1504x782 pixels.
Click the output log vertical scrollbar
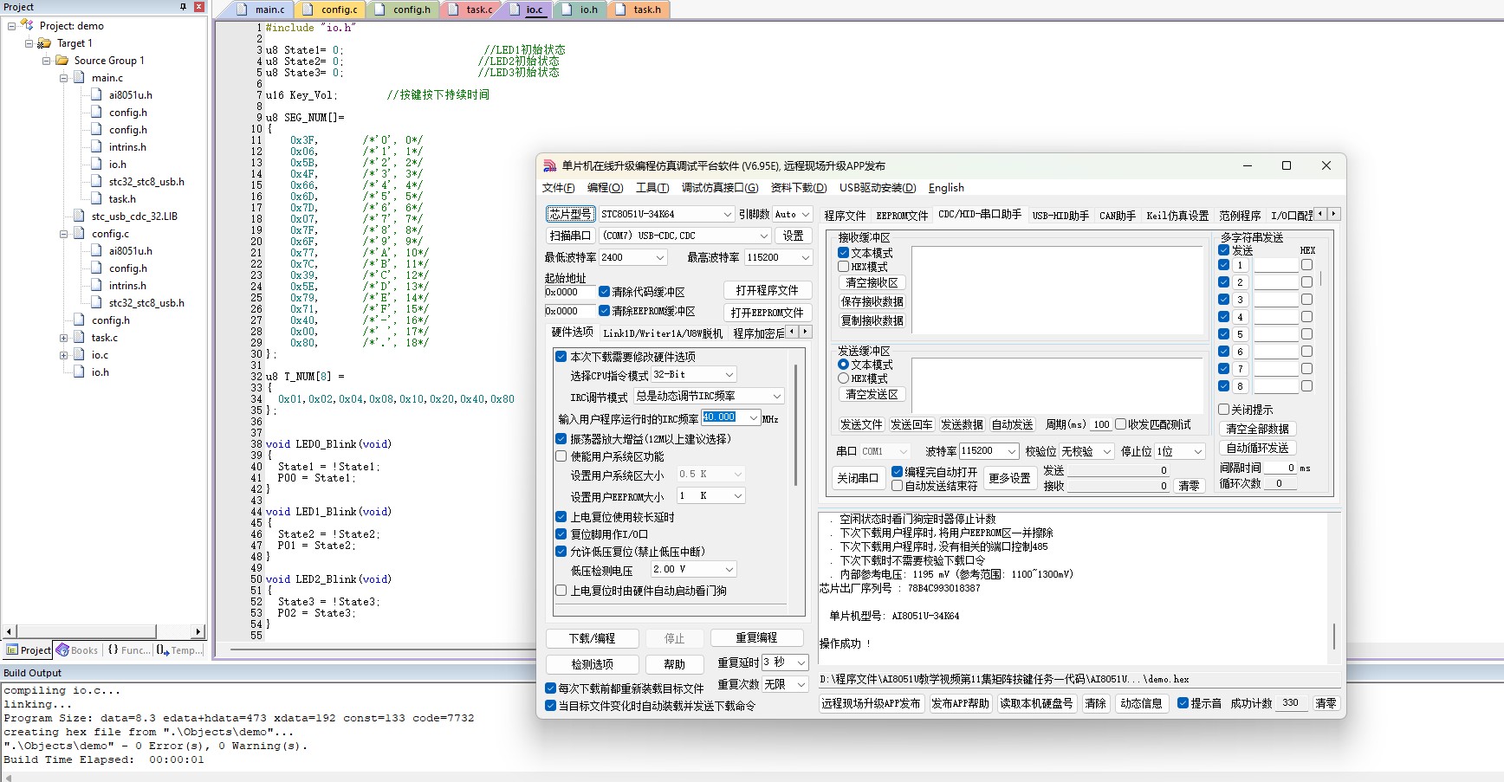1333,637
